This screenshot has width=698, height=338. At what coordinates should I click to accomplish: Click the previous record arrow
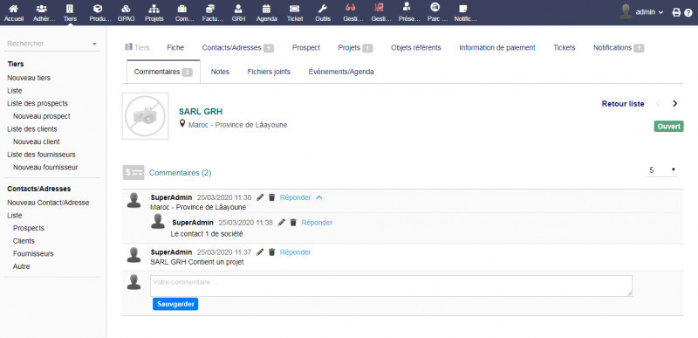pyautogui.click(x=659, y=103)
